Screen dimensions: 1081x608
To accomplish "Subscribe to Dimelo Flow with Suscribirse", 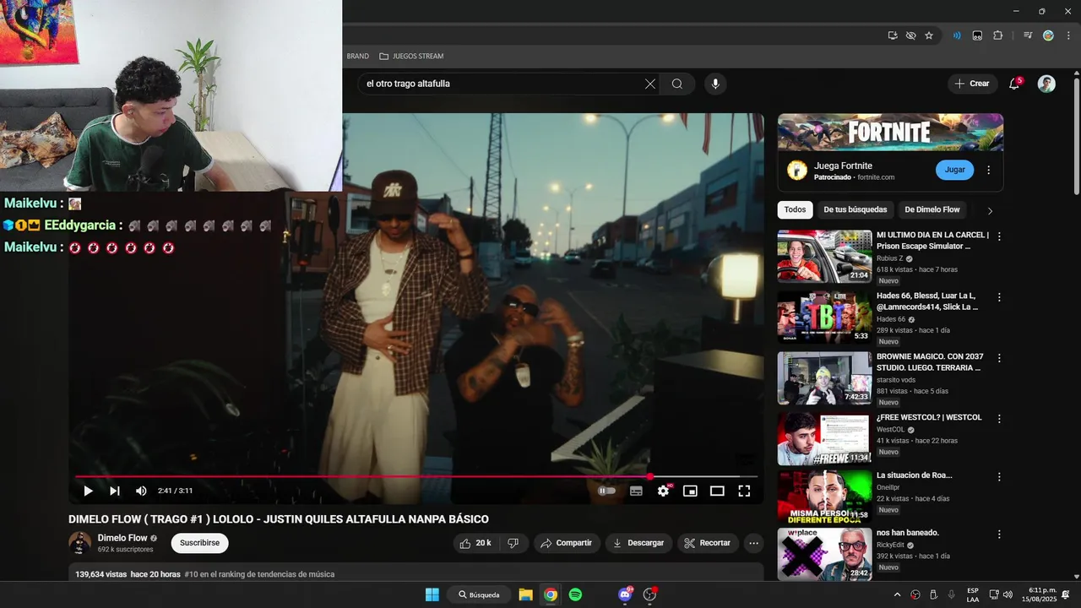I will click(x=199, y=543).
